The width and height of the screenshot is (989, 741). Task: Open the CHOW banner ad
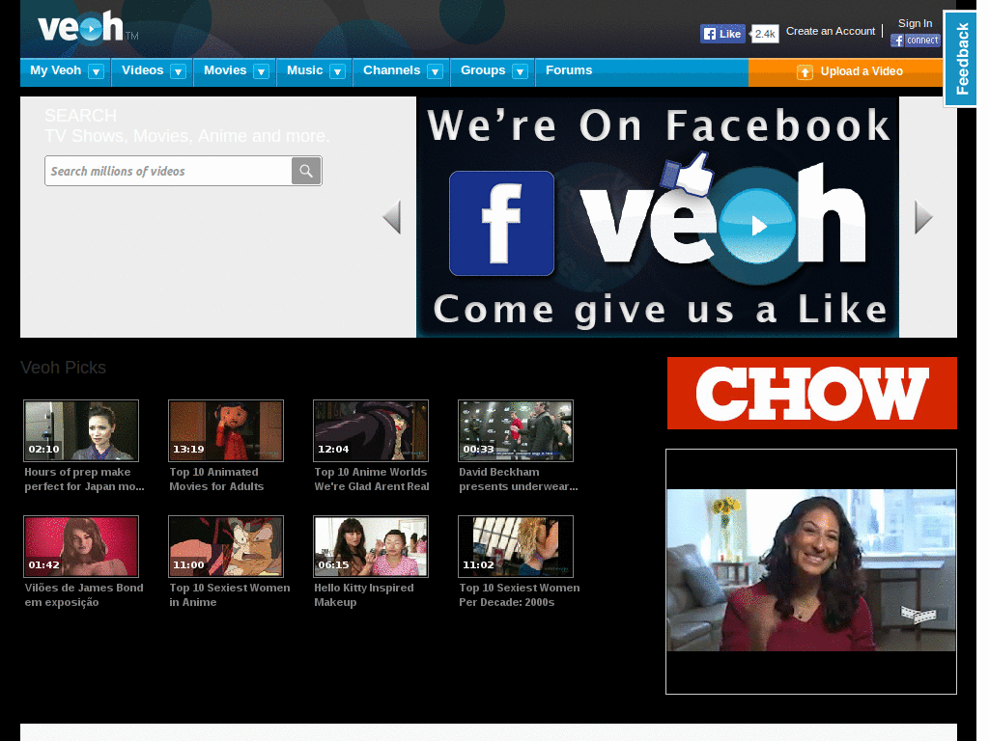tap(811, 394)
